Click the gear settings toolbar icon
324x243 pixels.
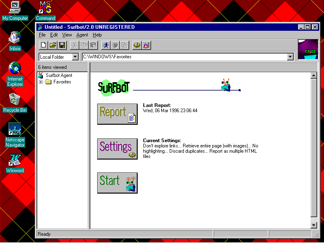[x=137, y=45]
